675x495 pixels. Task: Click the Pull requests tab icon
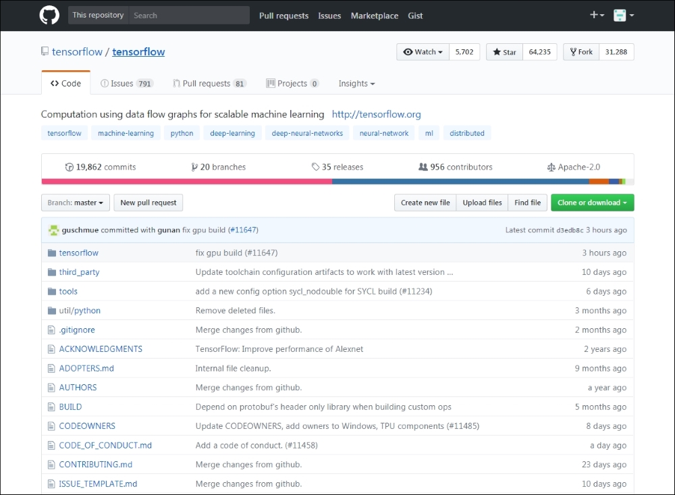point(176,83)
